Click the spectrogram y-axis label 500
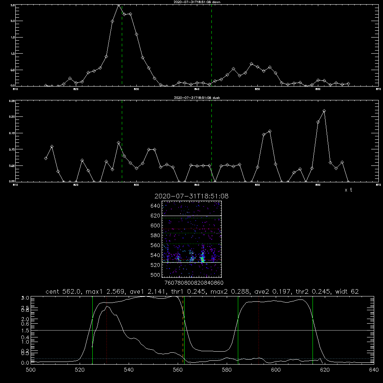Screen dimensions: 383x383 click(x=155, y=275)
